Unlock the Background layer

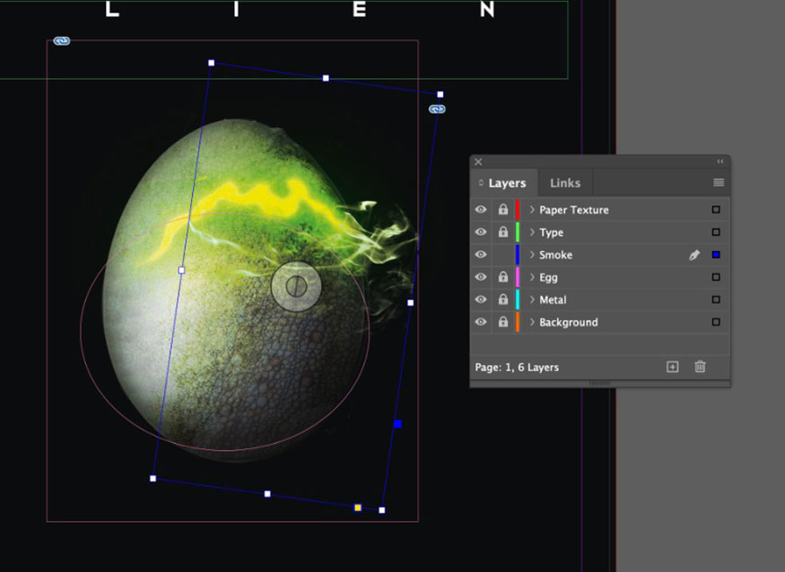pos(503,322)
